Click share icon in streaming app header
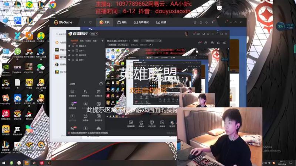The height and width of the screenshot is (166, 296). [224, 43]
